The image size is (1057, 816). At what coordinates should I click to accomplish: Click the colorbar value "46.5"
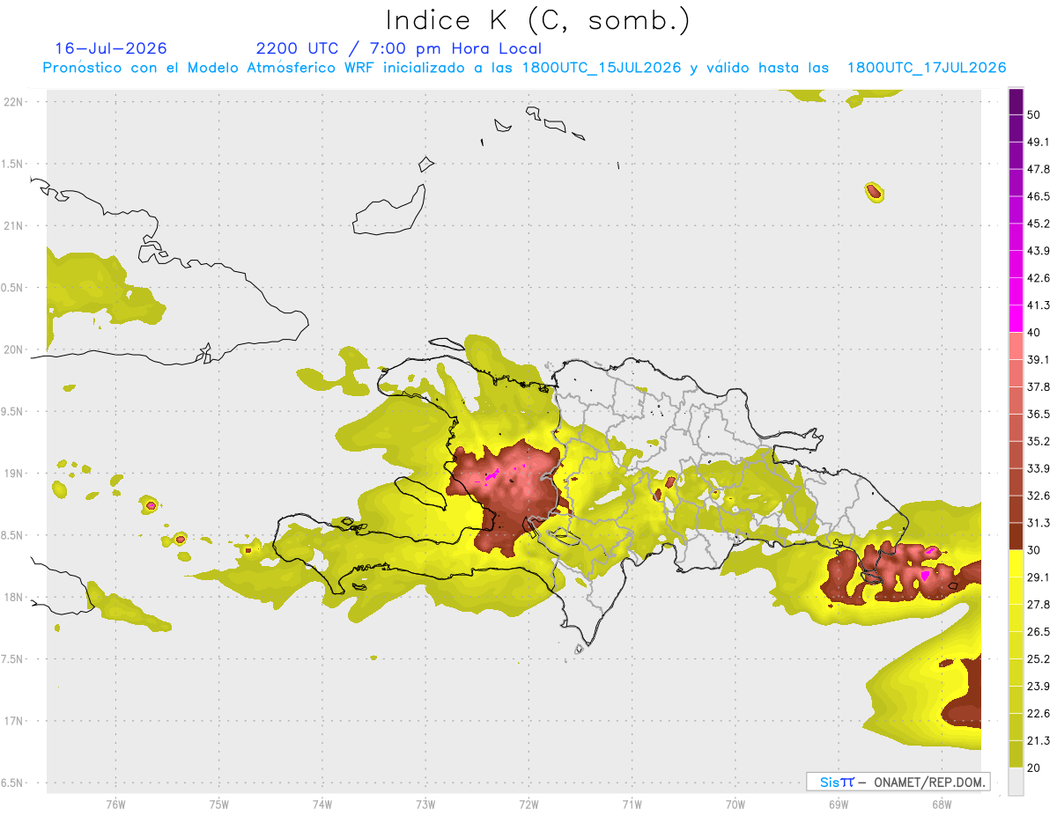[x=1039, y=196]
